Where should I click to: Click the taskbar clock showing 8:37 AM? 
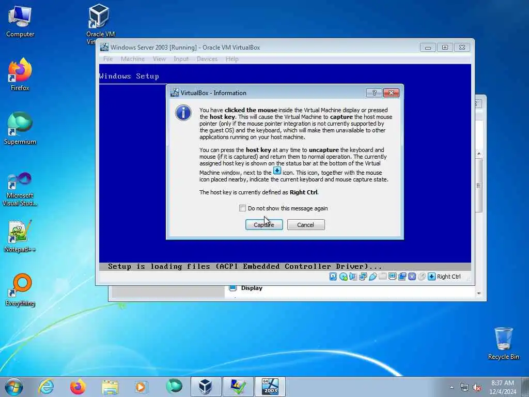coord(502,387)
